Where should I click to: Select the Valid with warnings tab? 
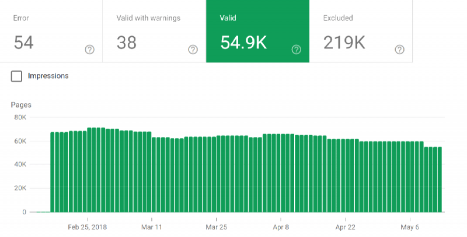point(154,31)
